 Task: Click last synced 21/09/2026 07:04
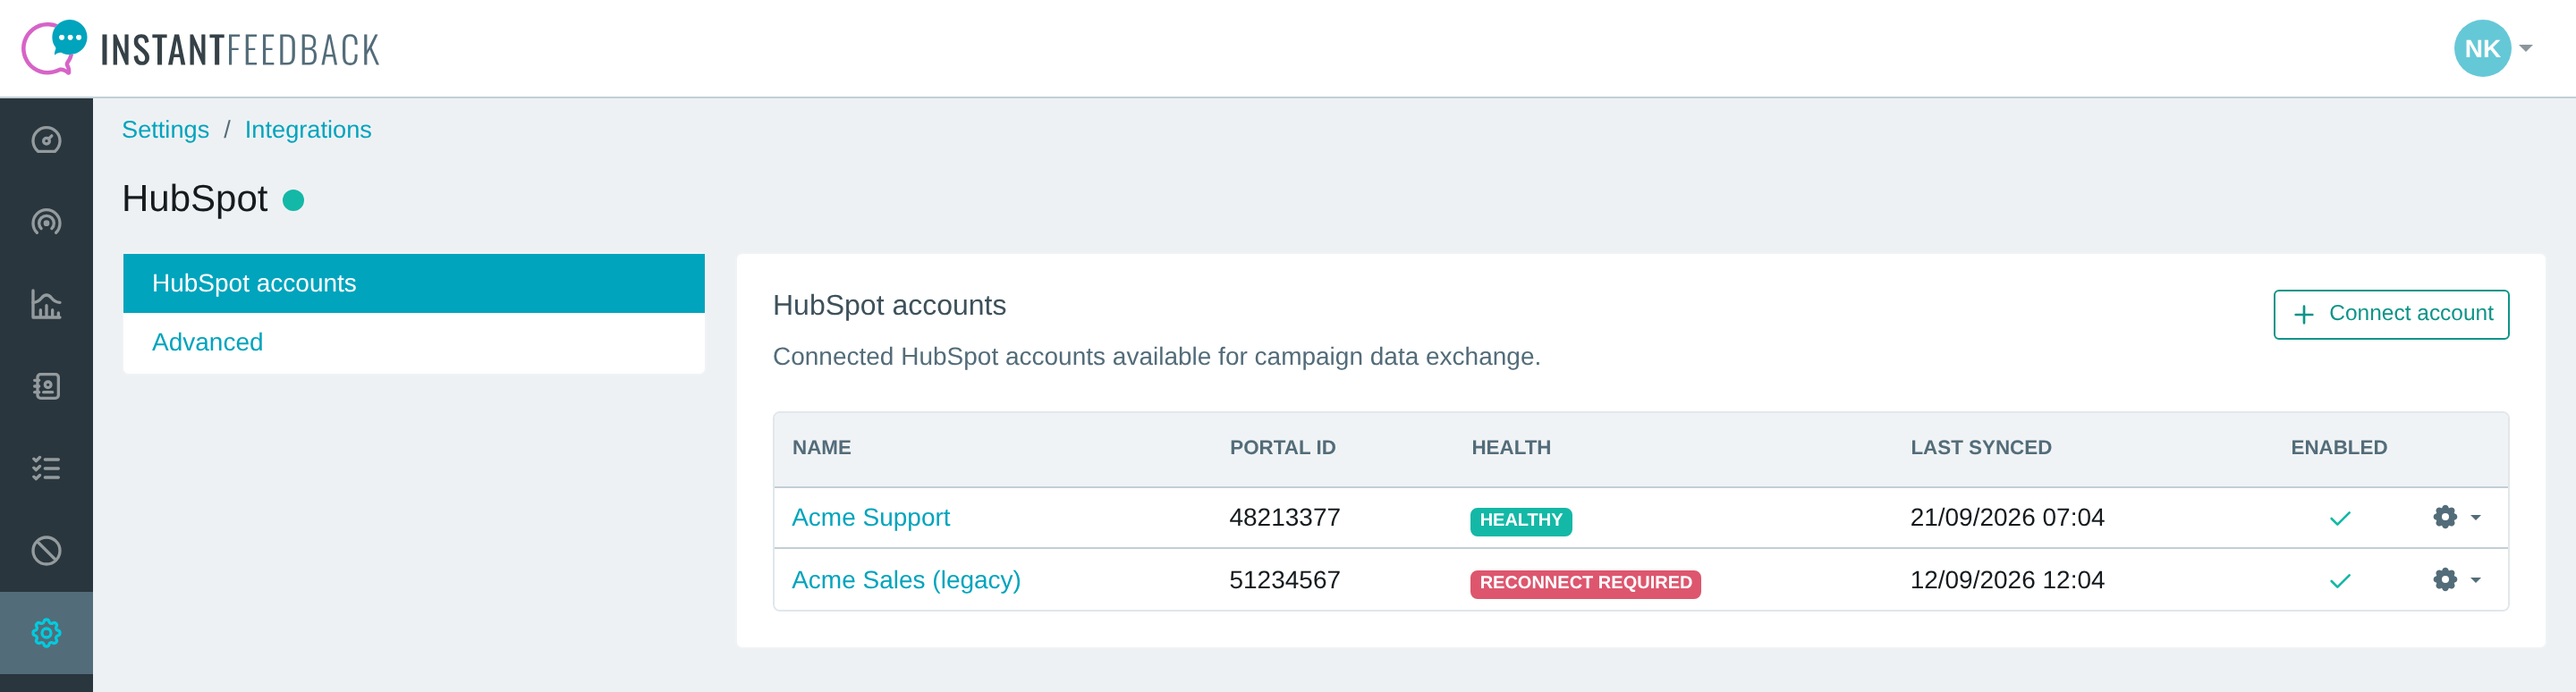2007,517
